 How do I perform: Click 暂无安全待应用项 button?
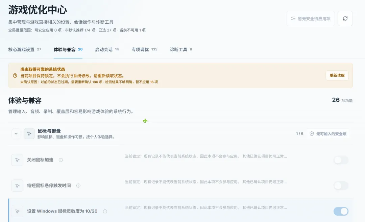coord(311,18)
